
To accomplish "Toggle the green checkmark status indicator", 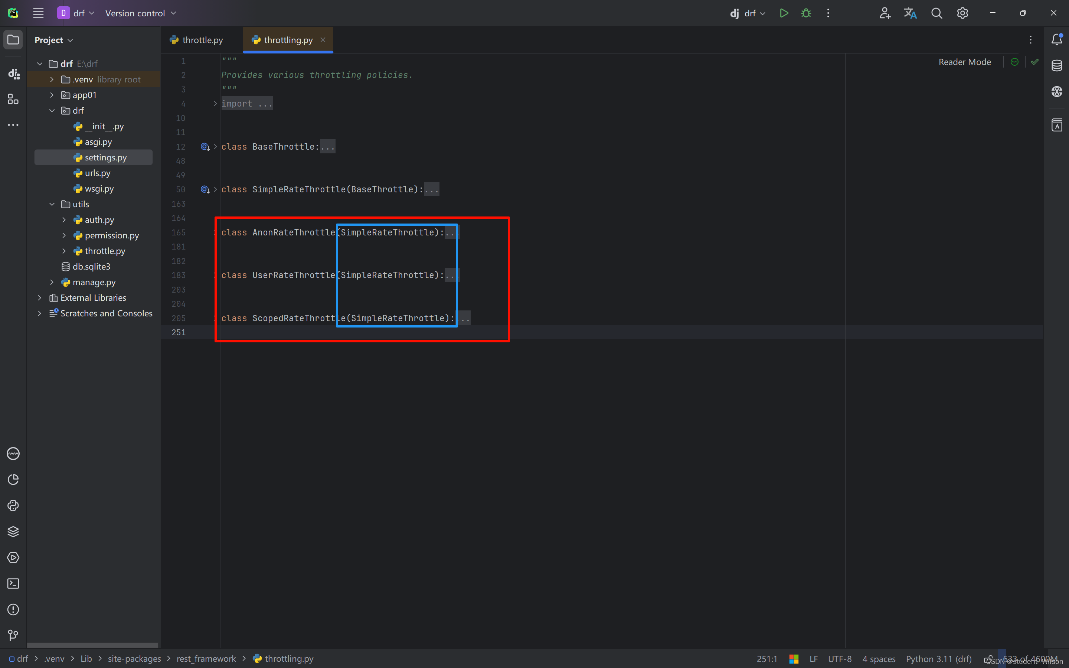I will (1035, 62).
